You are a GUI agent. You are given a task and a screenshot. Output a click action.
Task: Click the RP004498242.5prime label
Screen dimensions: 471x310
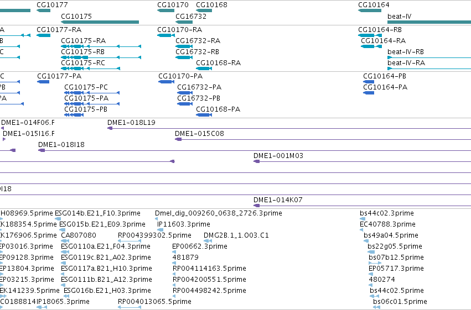[209, 291]
